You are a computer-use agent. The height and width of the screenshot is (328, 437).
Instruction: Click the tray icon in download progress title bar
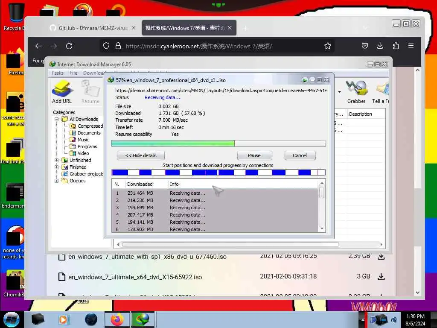[x=305, y=80]
